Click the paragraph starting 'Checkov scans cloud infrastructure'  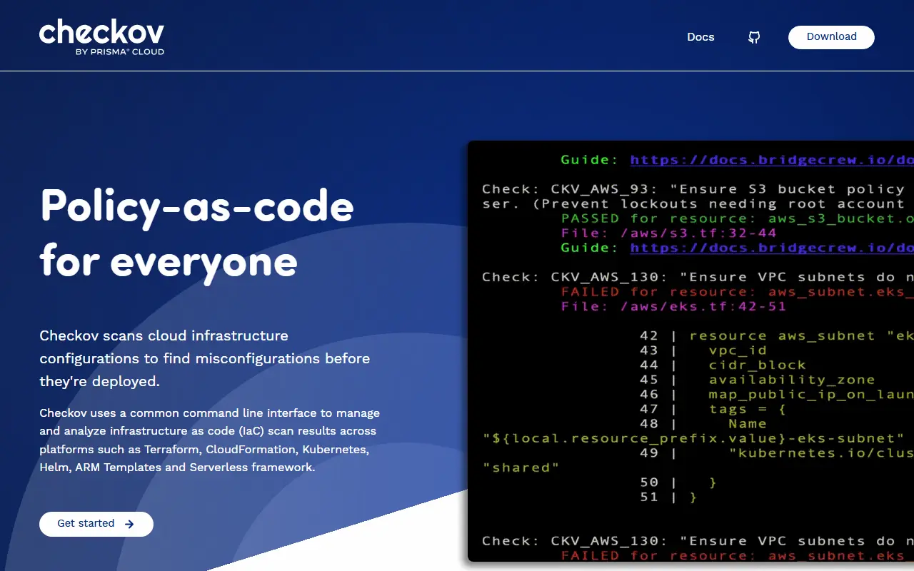pos(205,358)
